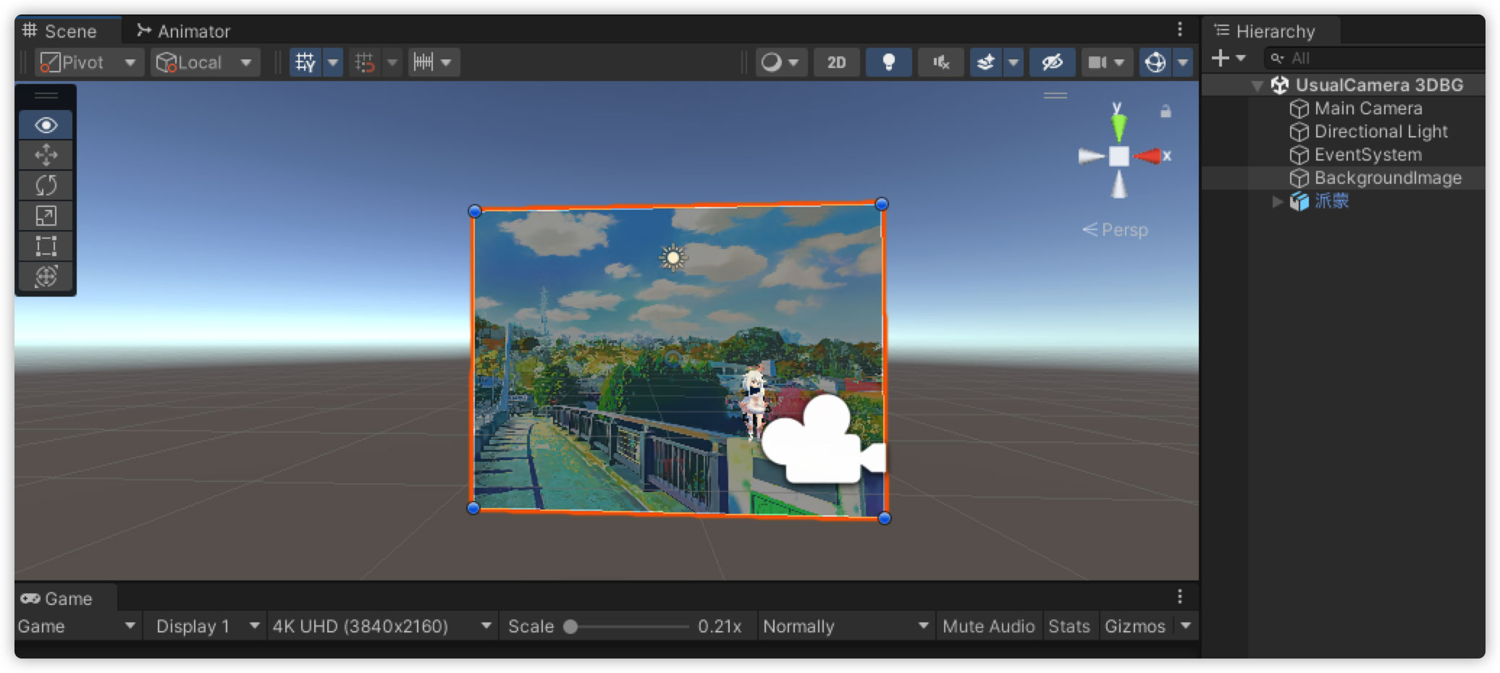Open scene effects dropdown arrow
This screenshot has width=1500, height=673.
[x=1014, y=62]
